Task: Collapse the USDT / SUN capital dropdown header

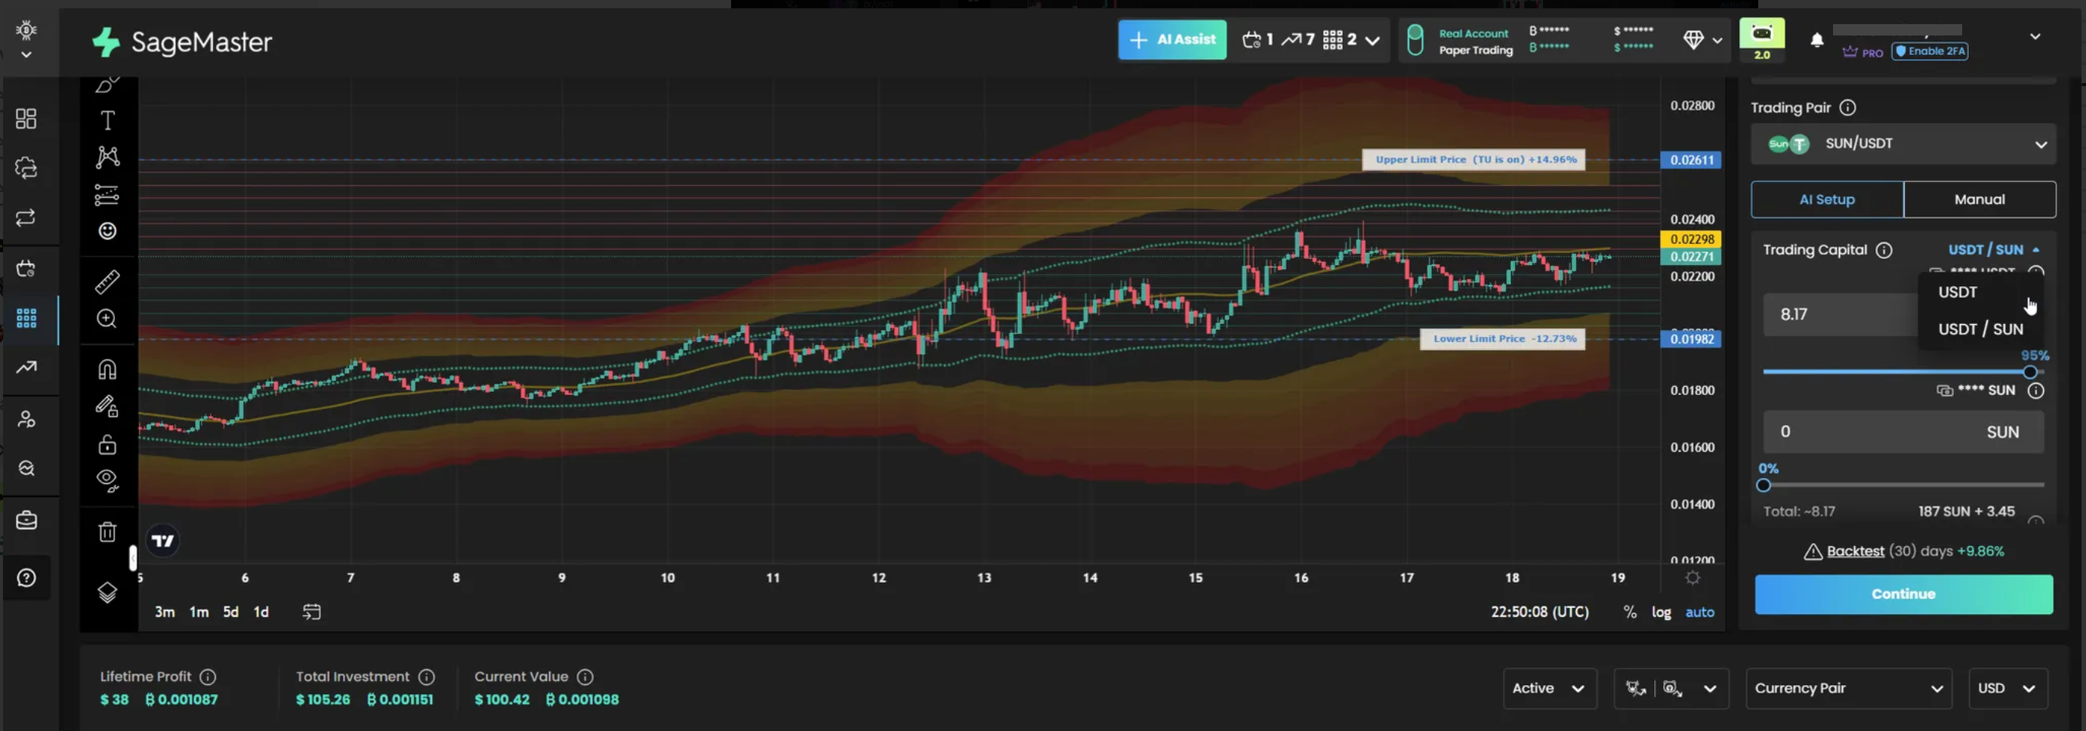Action: (x=1994, y=250)
